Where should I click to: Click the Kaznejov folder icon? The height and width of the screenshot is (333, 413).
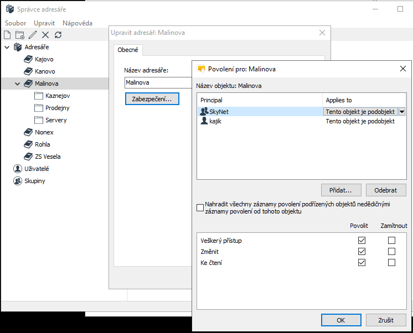click(x=39, y=96)
